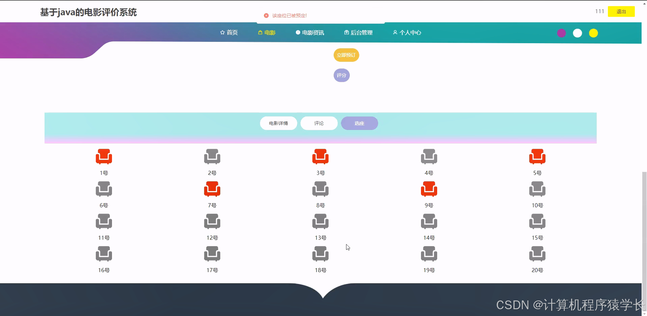
Task: Deselect the red reserved seat 1号
Action: [x=104, y=156]
